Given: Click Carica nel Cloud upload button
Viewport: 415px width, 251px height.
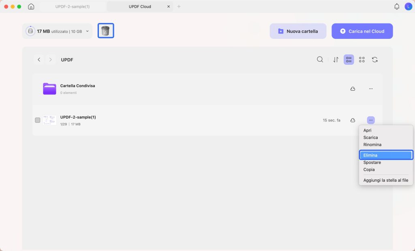Looking at the screenshot, I should click(x=362, y=31).
